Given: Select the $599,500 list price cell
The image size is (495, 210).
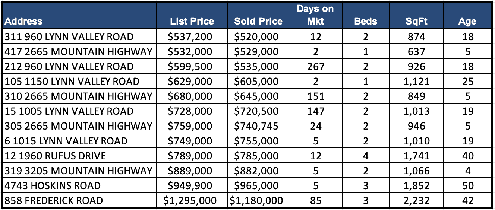Looking at the screenshot, I should [x=190, y=67].
